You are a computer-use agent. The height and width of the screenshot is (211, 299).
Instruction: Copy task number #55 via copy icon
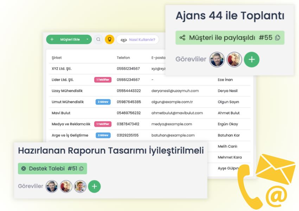click(x=278, y=37)
